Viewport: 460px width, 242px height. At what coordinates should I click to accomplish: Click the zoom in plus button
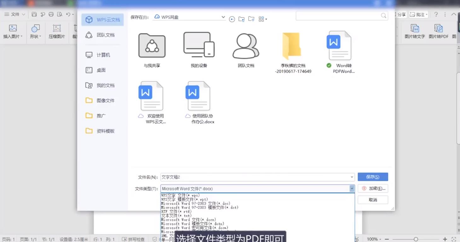coord(445,239)
